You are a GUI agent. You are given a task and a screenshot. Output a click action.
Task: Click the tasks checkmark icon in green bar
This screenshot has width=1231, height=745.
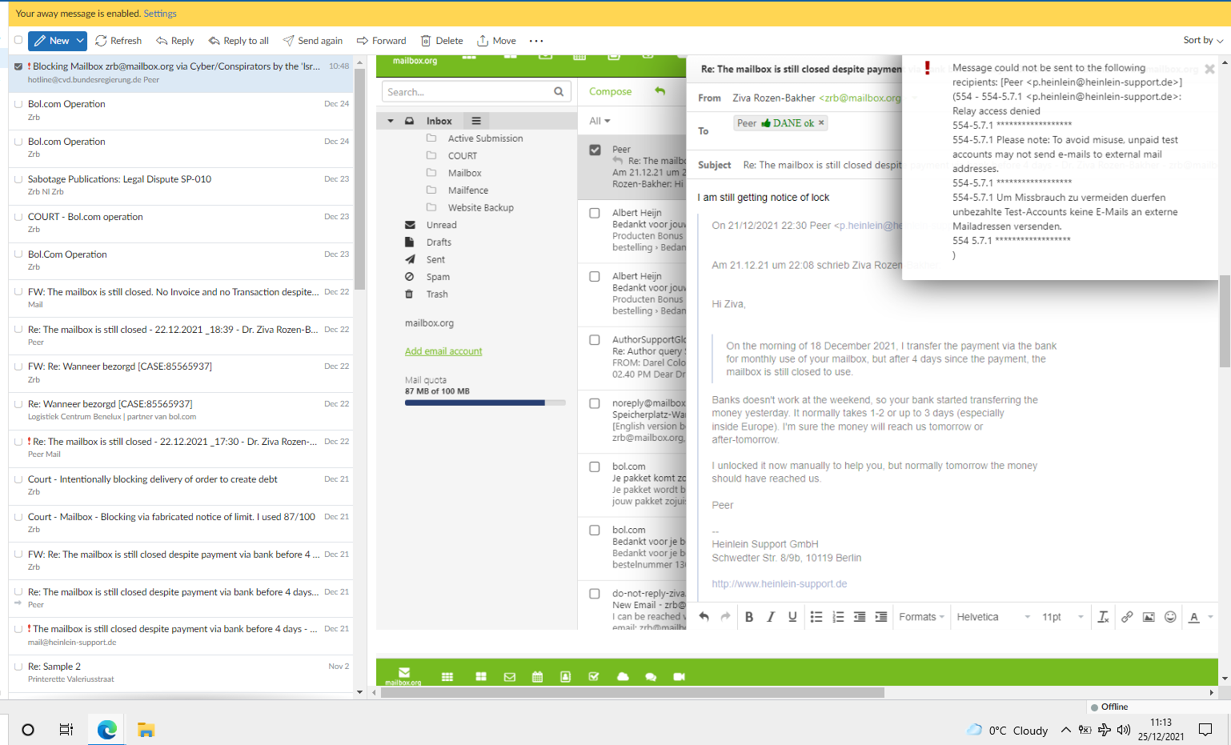[594, 677]
